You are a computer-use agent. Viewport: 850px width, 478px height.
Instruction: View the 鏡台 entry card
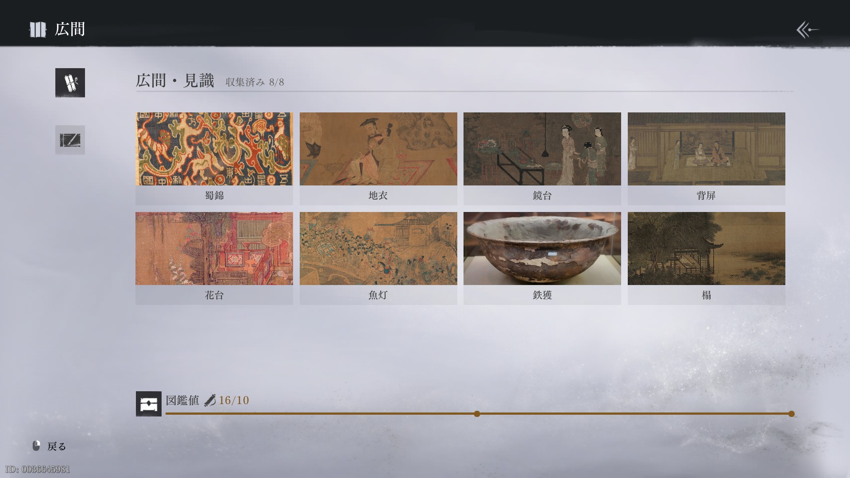click(x=542, y=158)
